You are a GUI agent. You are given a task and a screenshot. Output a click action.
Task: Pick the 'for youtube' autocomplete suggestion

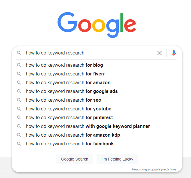point(69,109)
